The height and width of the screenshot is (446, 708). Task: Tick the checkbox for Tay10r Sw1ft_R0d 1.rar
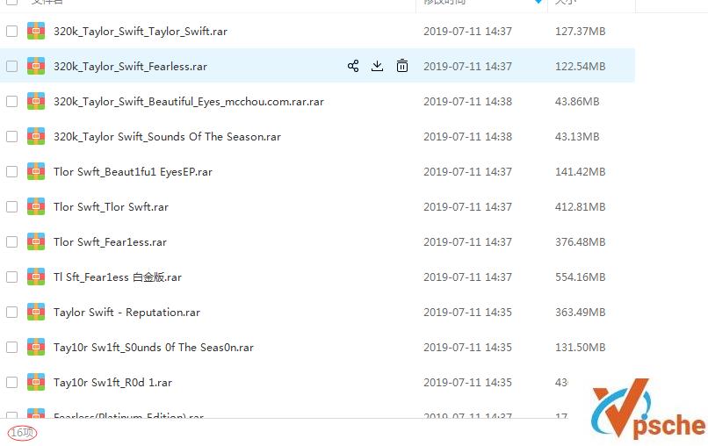pos(11,383)
